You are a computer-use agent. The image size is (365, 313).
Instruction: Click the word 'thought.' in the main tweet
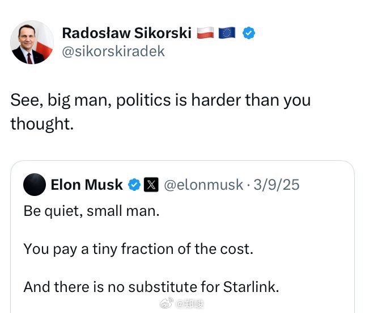point(42,123)
